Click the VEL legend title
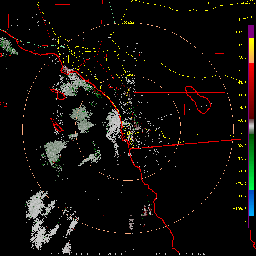Viewport: 256px width, 256px height. pyautogui.click(x=250, y=17)
